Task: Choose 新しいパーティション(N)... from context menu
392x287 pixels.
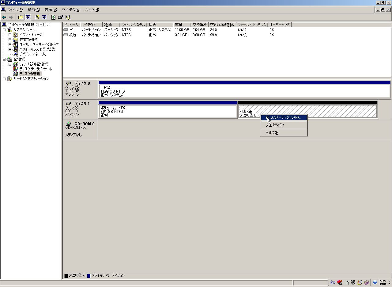Action: point(284,117)
